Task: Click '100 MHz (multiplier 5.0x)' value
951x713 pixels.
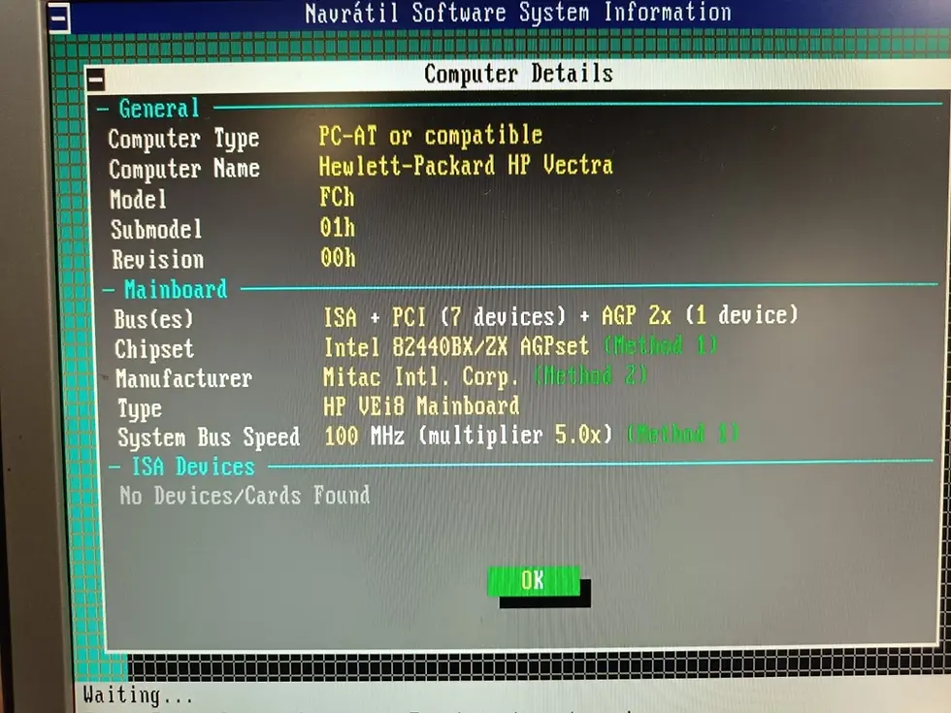Action: [468, 436]
